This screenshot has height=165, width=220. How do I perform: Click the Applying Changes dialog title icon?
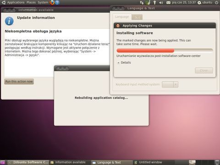pos(118,26)
